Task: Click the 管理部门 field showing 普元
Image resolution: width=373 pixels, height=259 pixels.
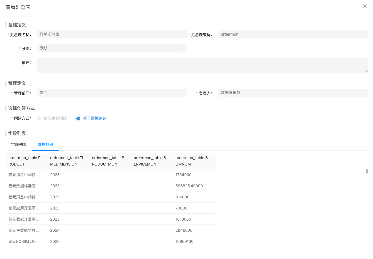Action: point(111,93)
